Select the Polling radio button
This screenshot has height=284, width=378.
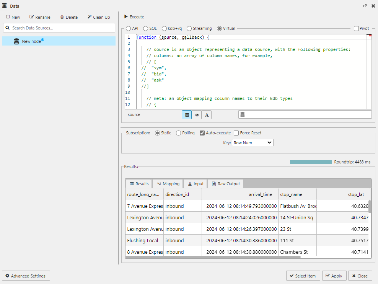coord(178,133)
